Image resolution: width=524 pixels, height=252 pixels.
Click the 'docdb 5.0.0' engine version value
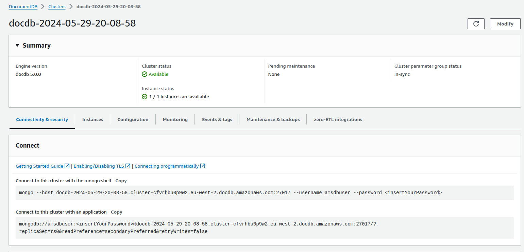(28, 74)
